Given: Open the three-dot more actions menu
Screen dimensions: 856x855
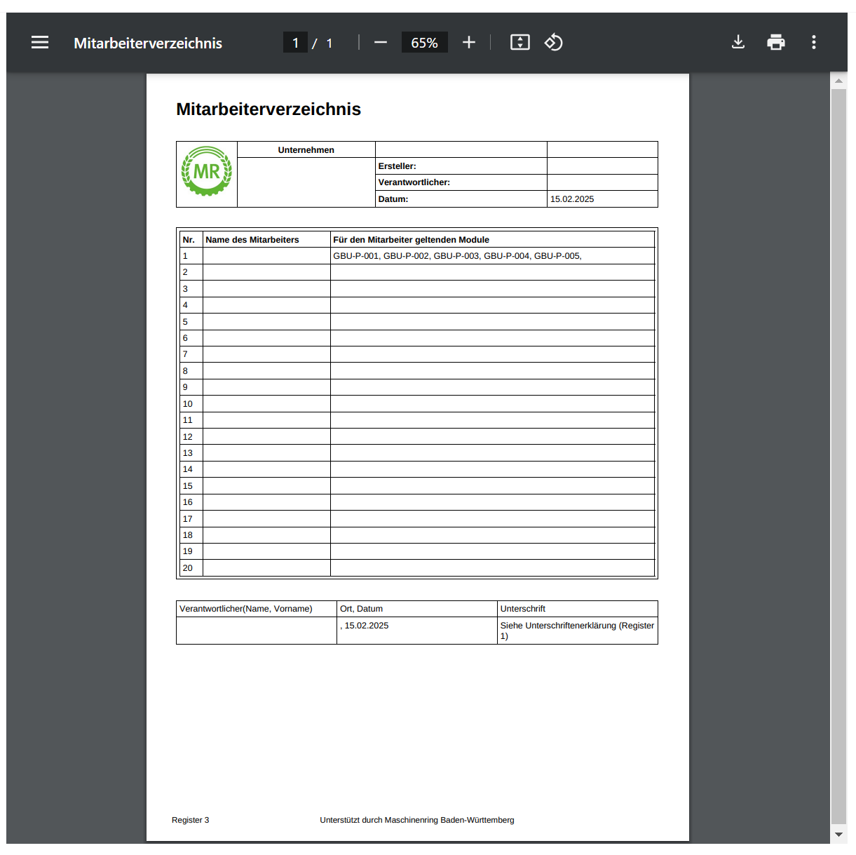Looking at the screenshot, I should [x=814, y=43].
